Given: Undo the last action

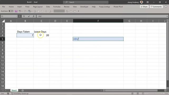Looking at the screenshot, I should [20, 11].
